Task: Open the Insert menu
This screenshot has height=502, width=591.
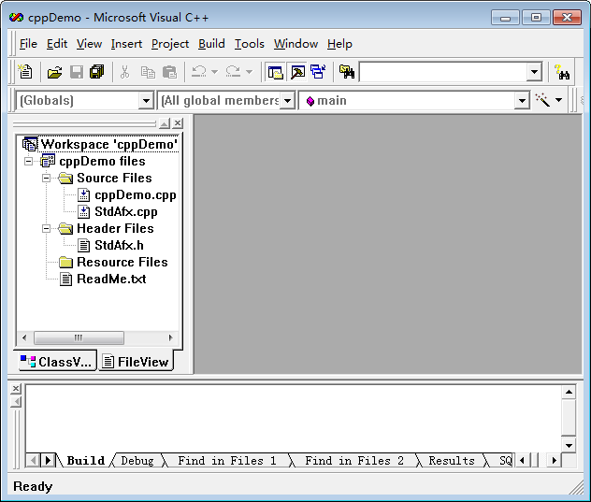Action: pos(126,44)
